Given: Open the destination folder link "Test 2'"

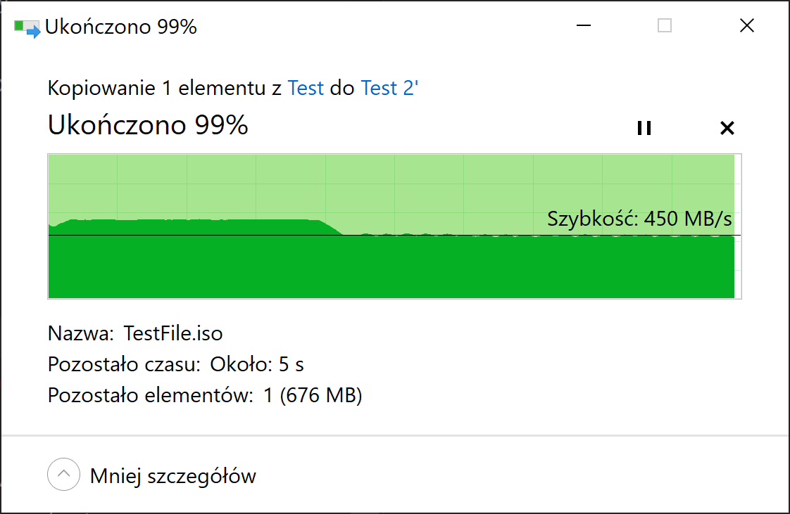Looking at the screenshot, I should click(389, 88).
